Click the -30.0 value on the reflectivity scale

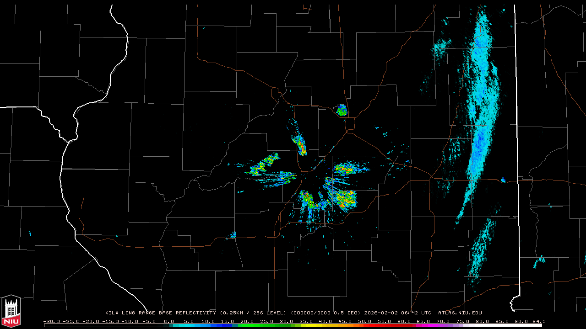coord(51,321)
